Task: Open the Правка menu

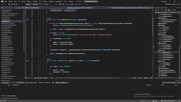Action: pos(11,1)
